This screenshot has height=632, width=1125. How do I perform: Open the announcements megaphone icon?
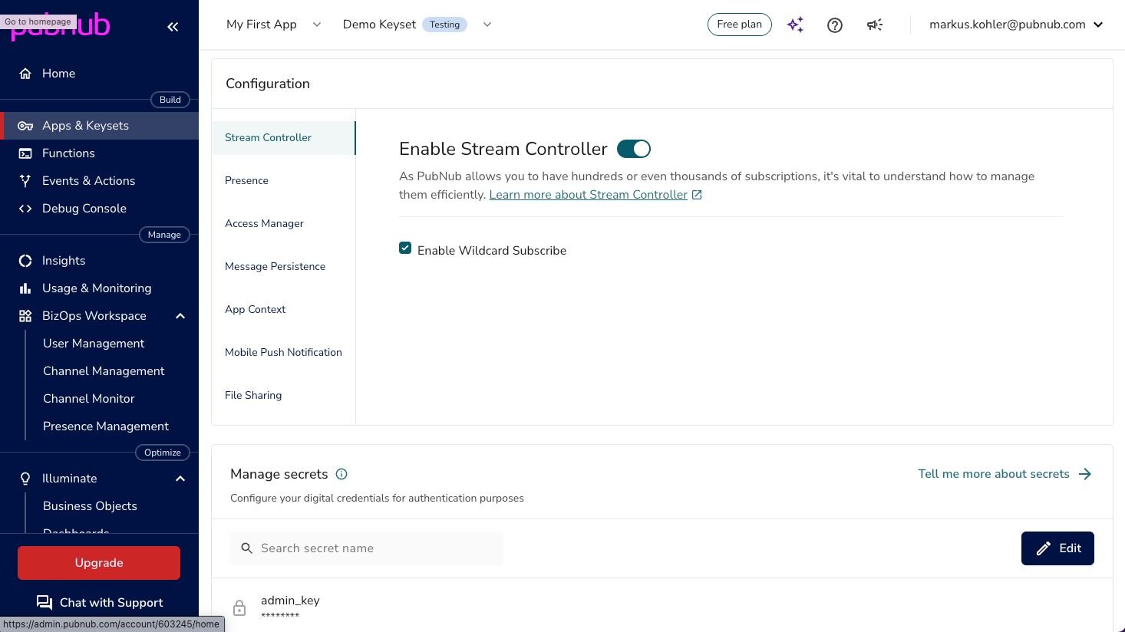tap(874, 25)
